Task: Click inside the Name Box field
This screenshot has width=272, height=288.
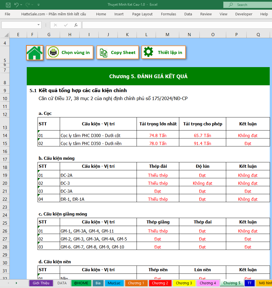Action: click(x=19, y=25)
